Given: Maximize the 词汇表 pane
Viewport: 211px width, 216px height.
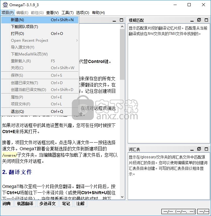Looking at the screenshot, I should tap(206, 149).
